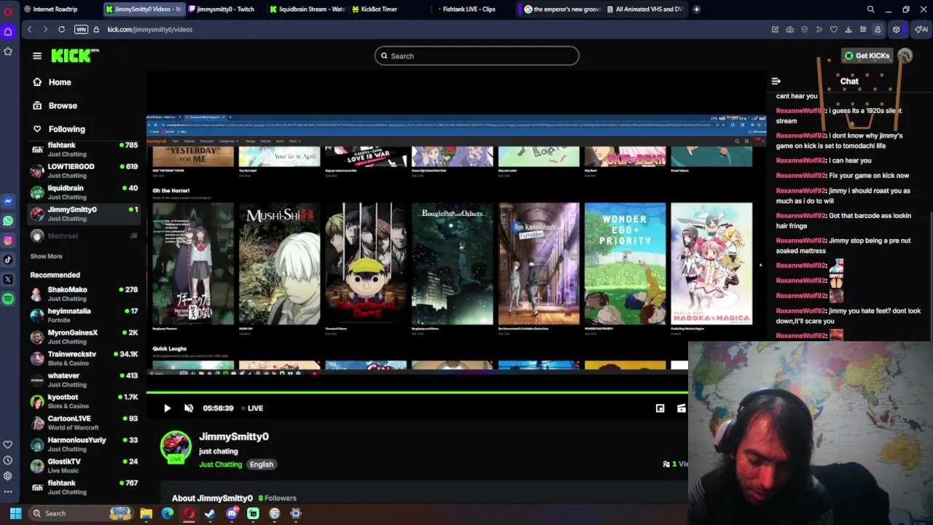
Task: Open Microsoft Edge from the taskbar
Action: 168,513
